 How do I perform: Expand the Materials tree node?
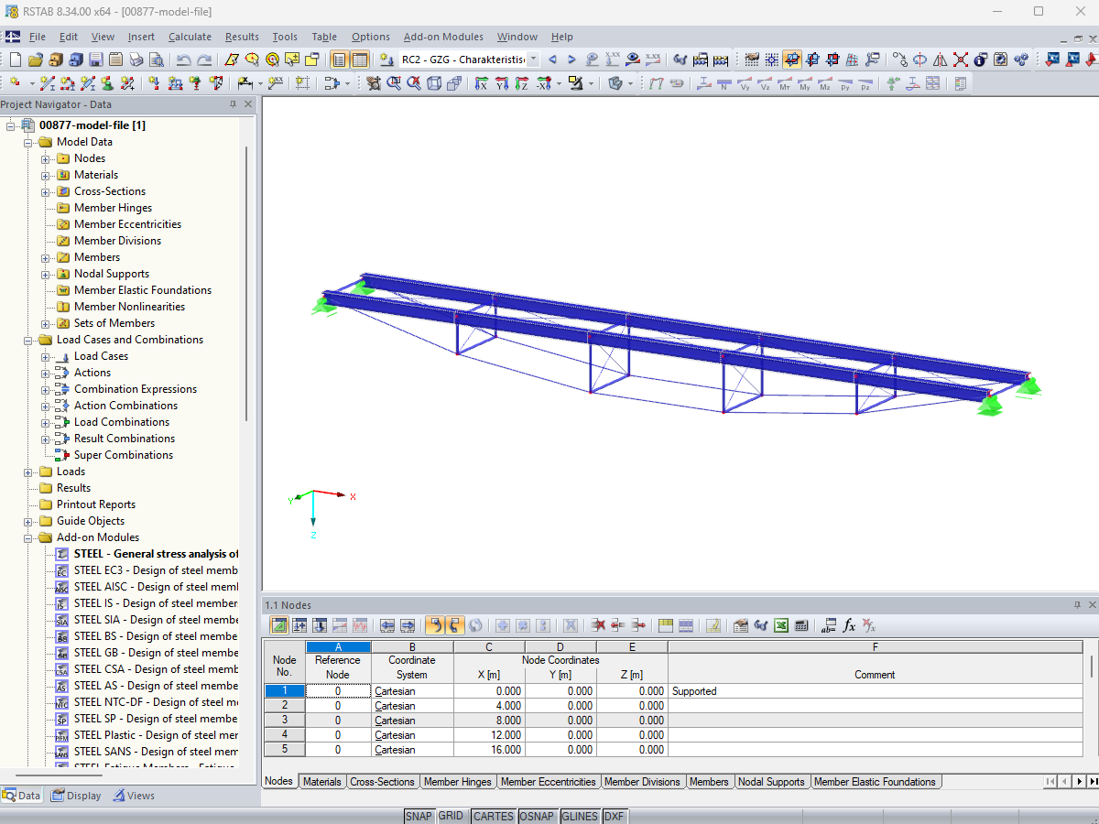[46, 175]
